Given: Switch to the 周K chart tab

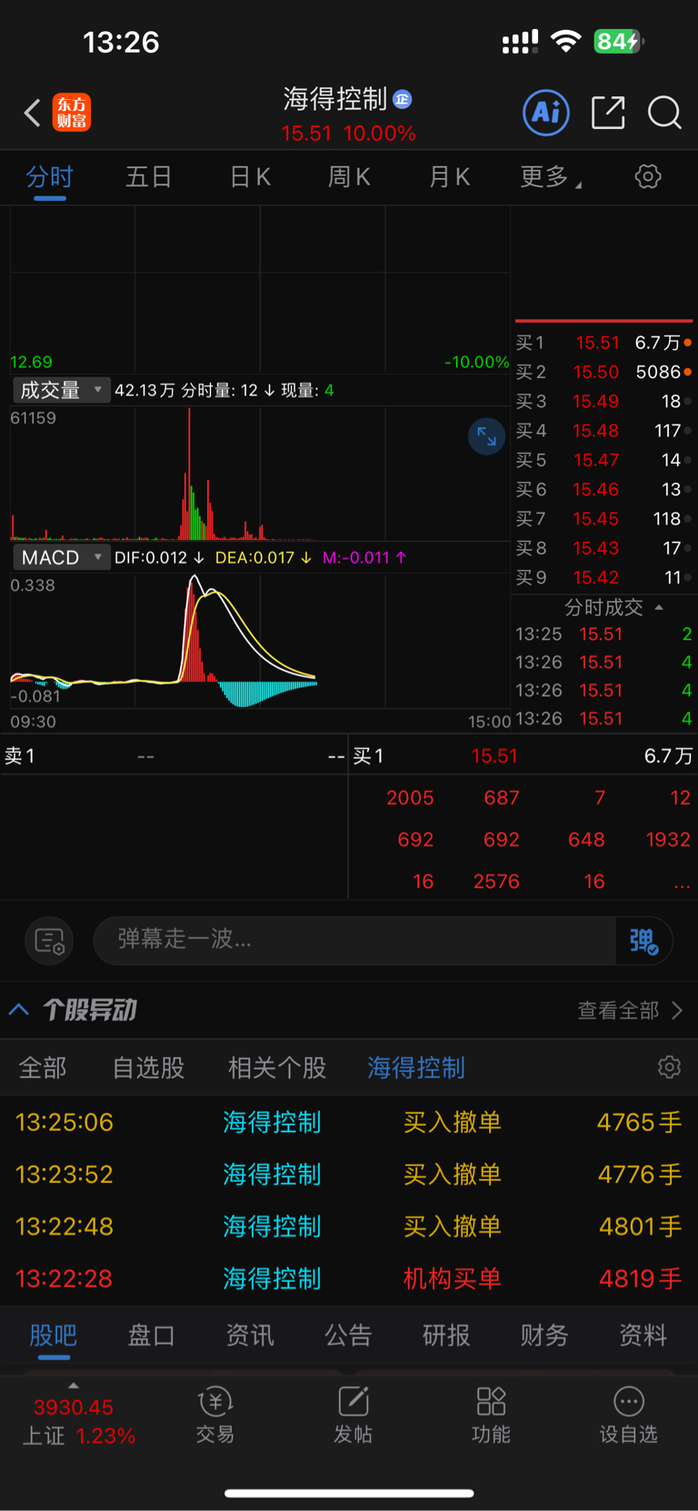Looking at the screenshot, I should coord(349,176).
